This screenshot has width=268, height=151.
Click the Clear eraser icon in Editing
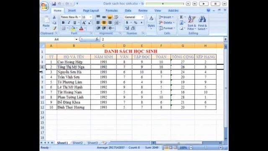point(181,28)
